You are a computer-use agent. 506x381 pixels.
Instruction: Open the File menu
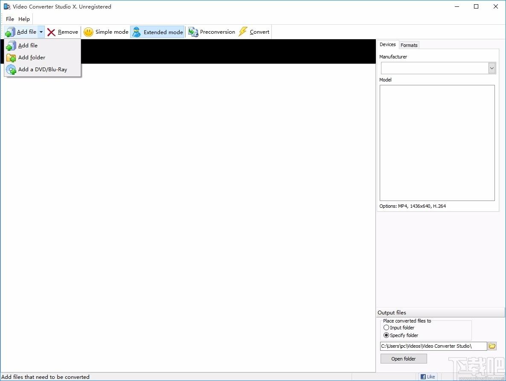(10, 19)
